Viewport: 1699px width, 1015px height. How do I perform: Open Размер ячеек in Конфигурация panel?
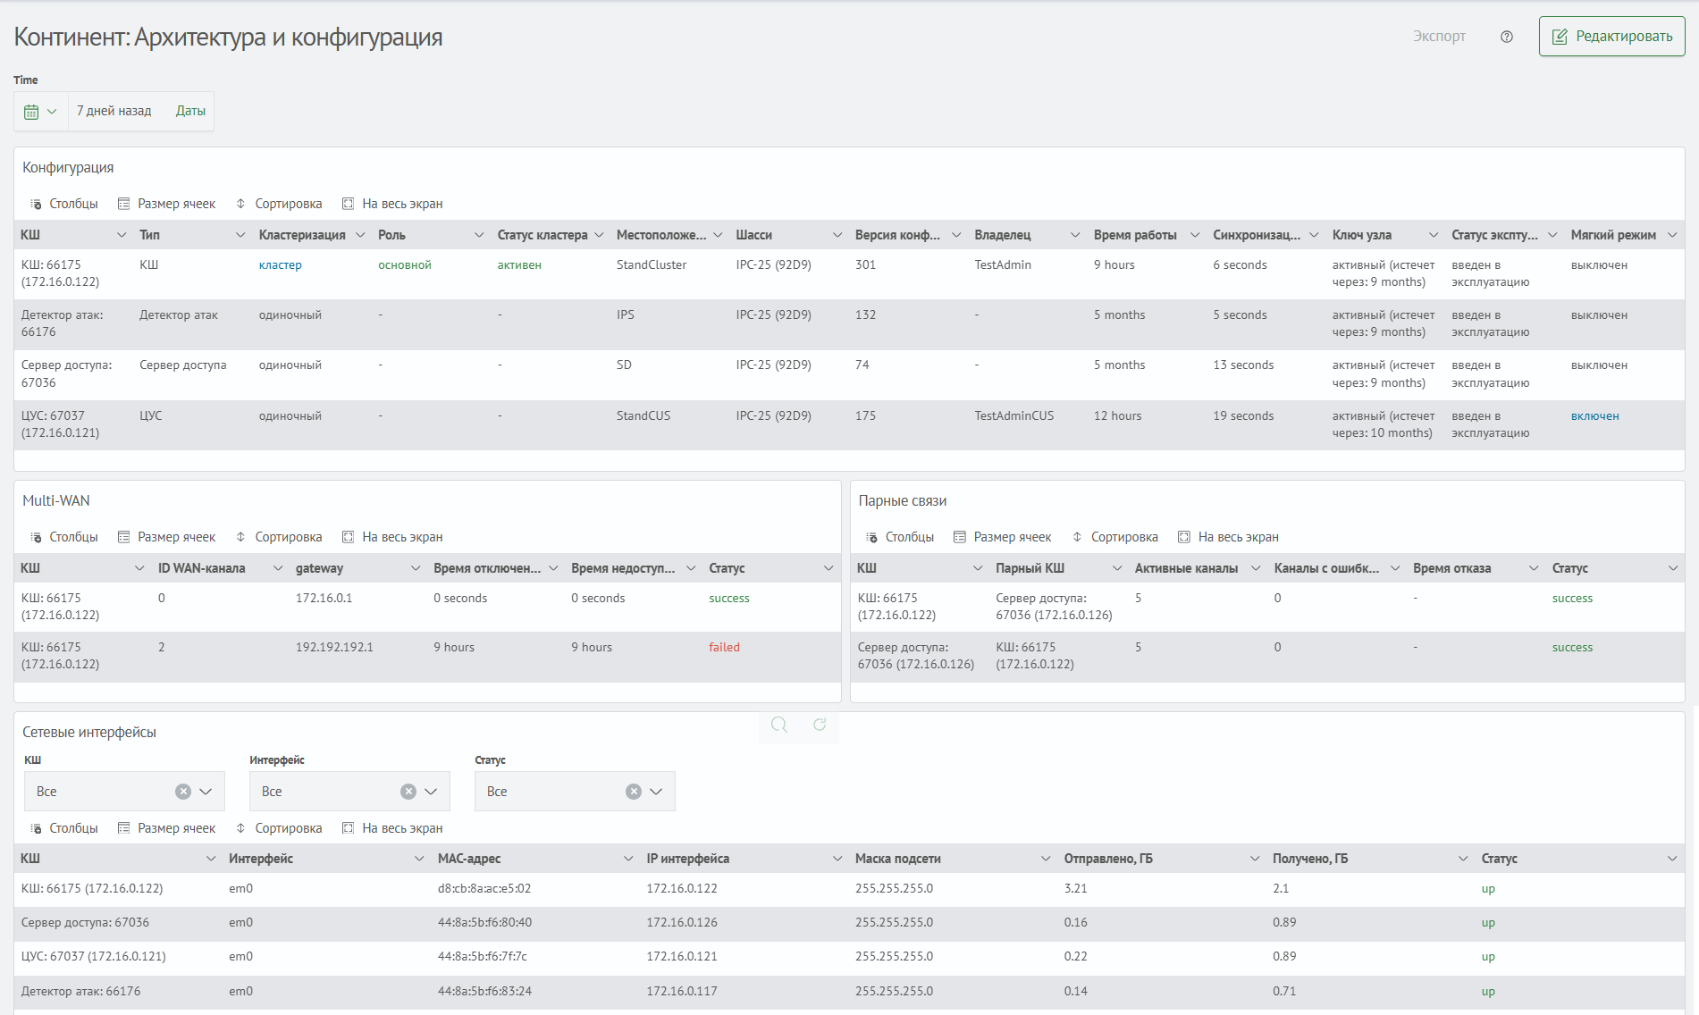167,204
